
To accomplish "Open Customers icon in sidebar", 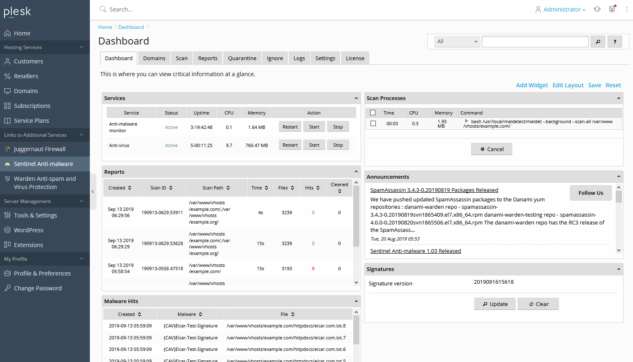I will click(x=7, y=61).
